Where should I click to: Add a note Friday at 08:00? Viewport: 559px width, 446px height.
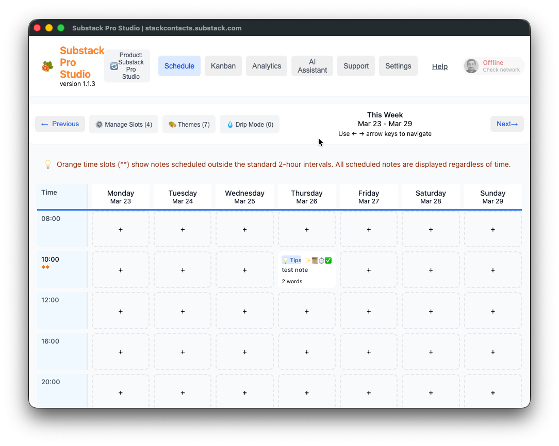pos(369,230)
